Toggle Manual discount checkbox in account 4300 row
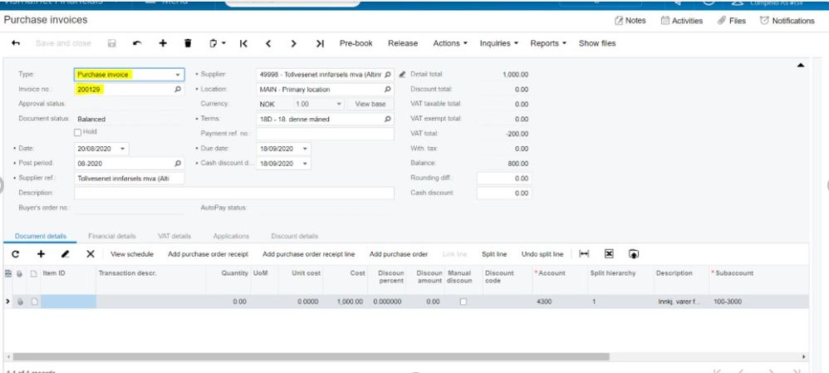Viewport: 829px width, 373px height. pyautogui.click(x=464, y=302)
